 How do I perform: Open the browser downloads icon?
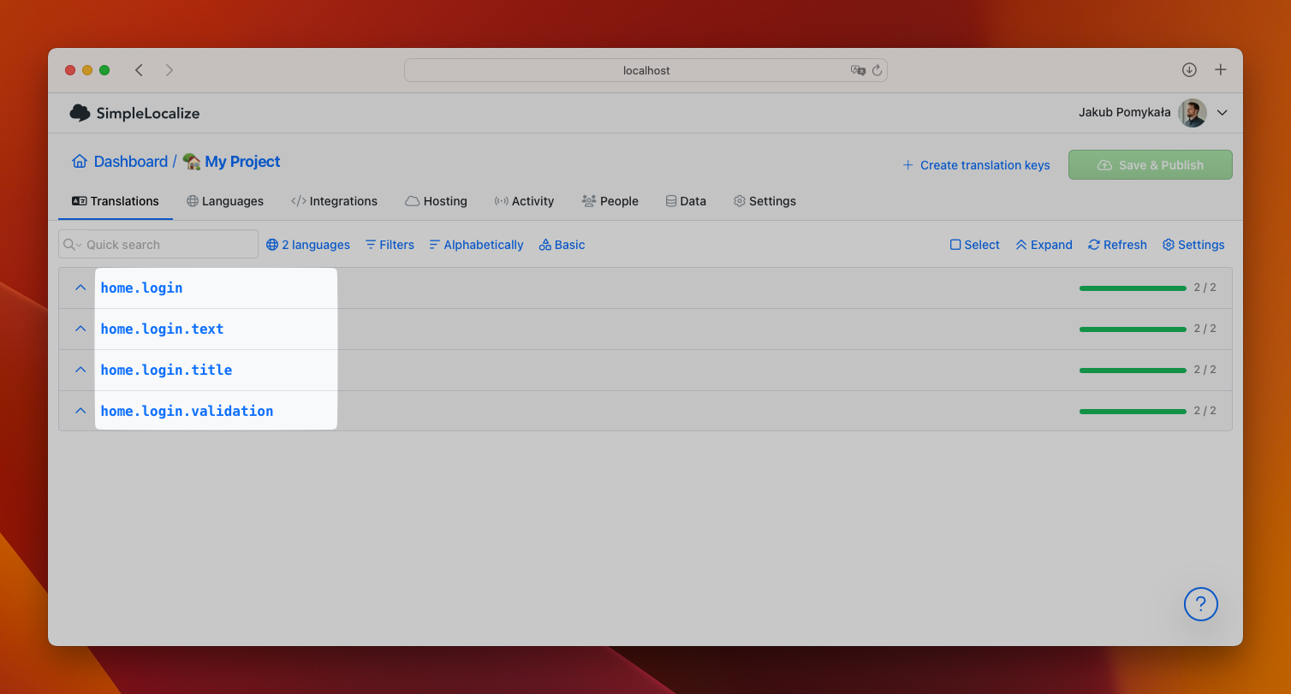click(1189, 70)
